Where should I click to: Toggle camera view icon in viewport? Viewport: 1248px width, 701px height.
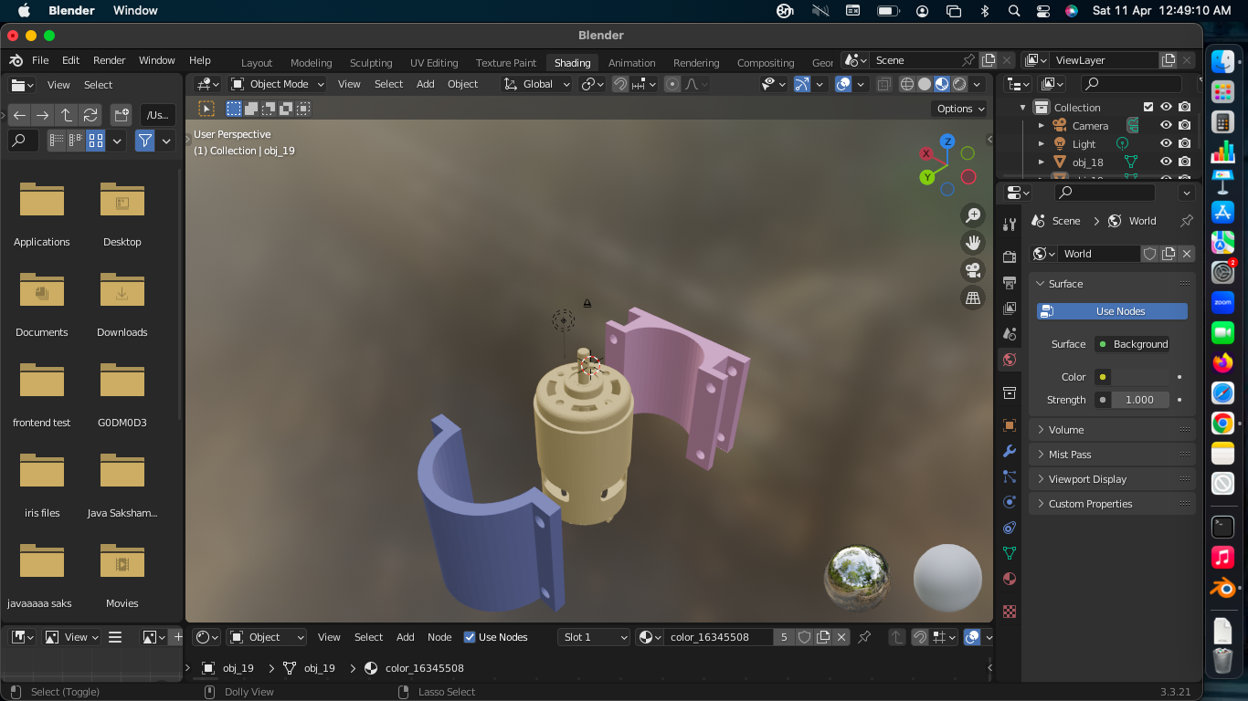click(973, 270)
